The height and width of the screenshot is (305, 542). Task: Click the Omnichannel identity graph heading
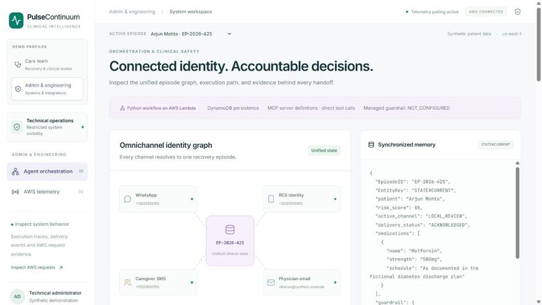point(166,145)
